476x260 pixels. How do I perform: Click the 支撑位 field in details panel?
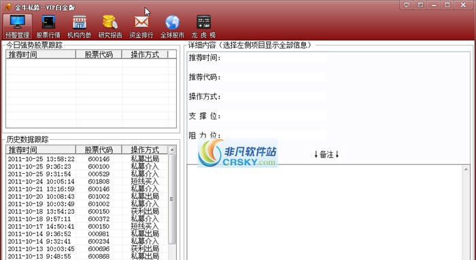coord(275,116)
